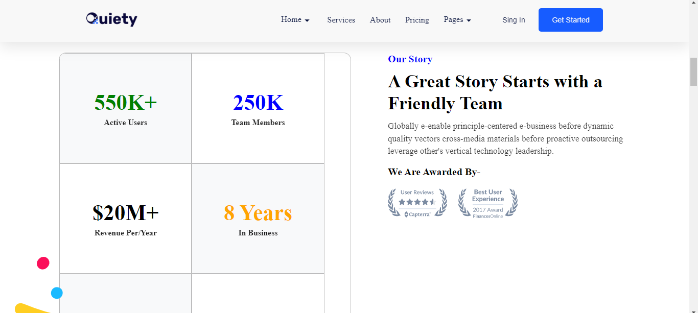Viewport: 698px width, 313px height.
Task: Open the Pages dropdown menu
Action: 457,20
